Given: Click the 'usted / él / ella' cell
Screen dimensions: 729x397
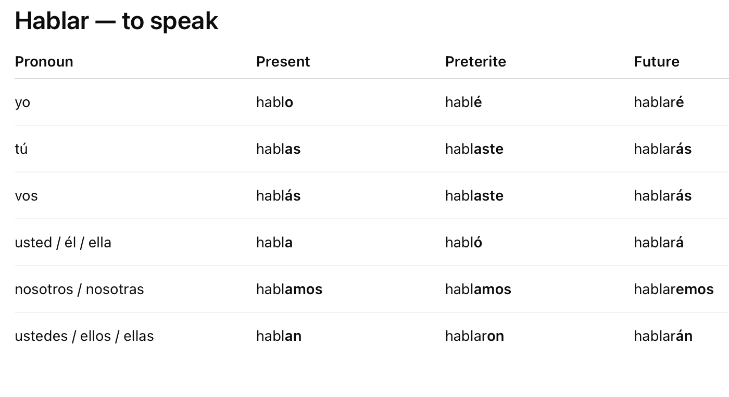Looking at the screenshot, I should coord(63,243).
